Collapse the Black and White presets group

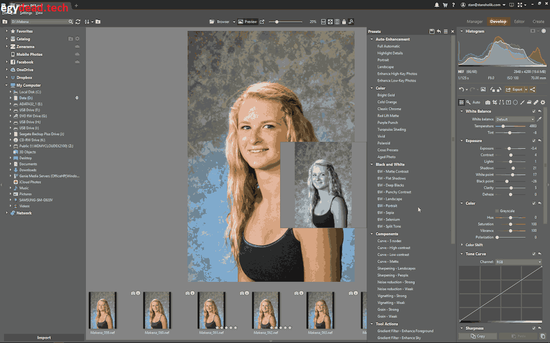point(371,164)
